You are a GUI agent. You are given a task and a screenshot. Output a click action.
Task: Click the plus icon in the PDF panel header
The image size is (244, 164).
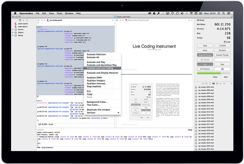click(189, 20)
